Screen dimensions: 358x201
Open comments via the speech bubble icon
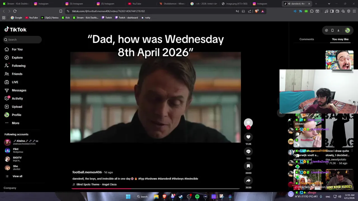coord(248,151)
